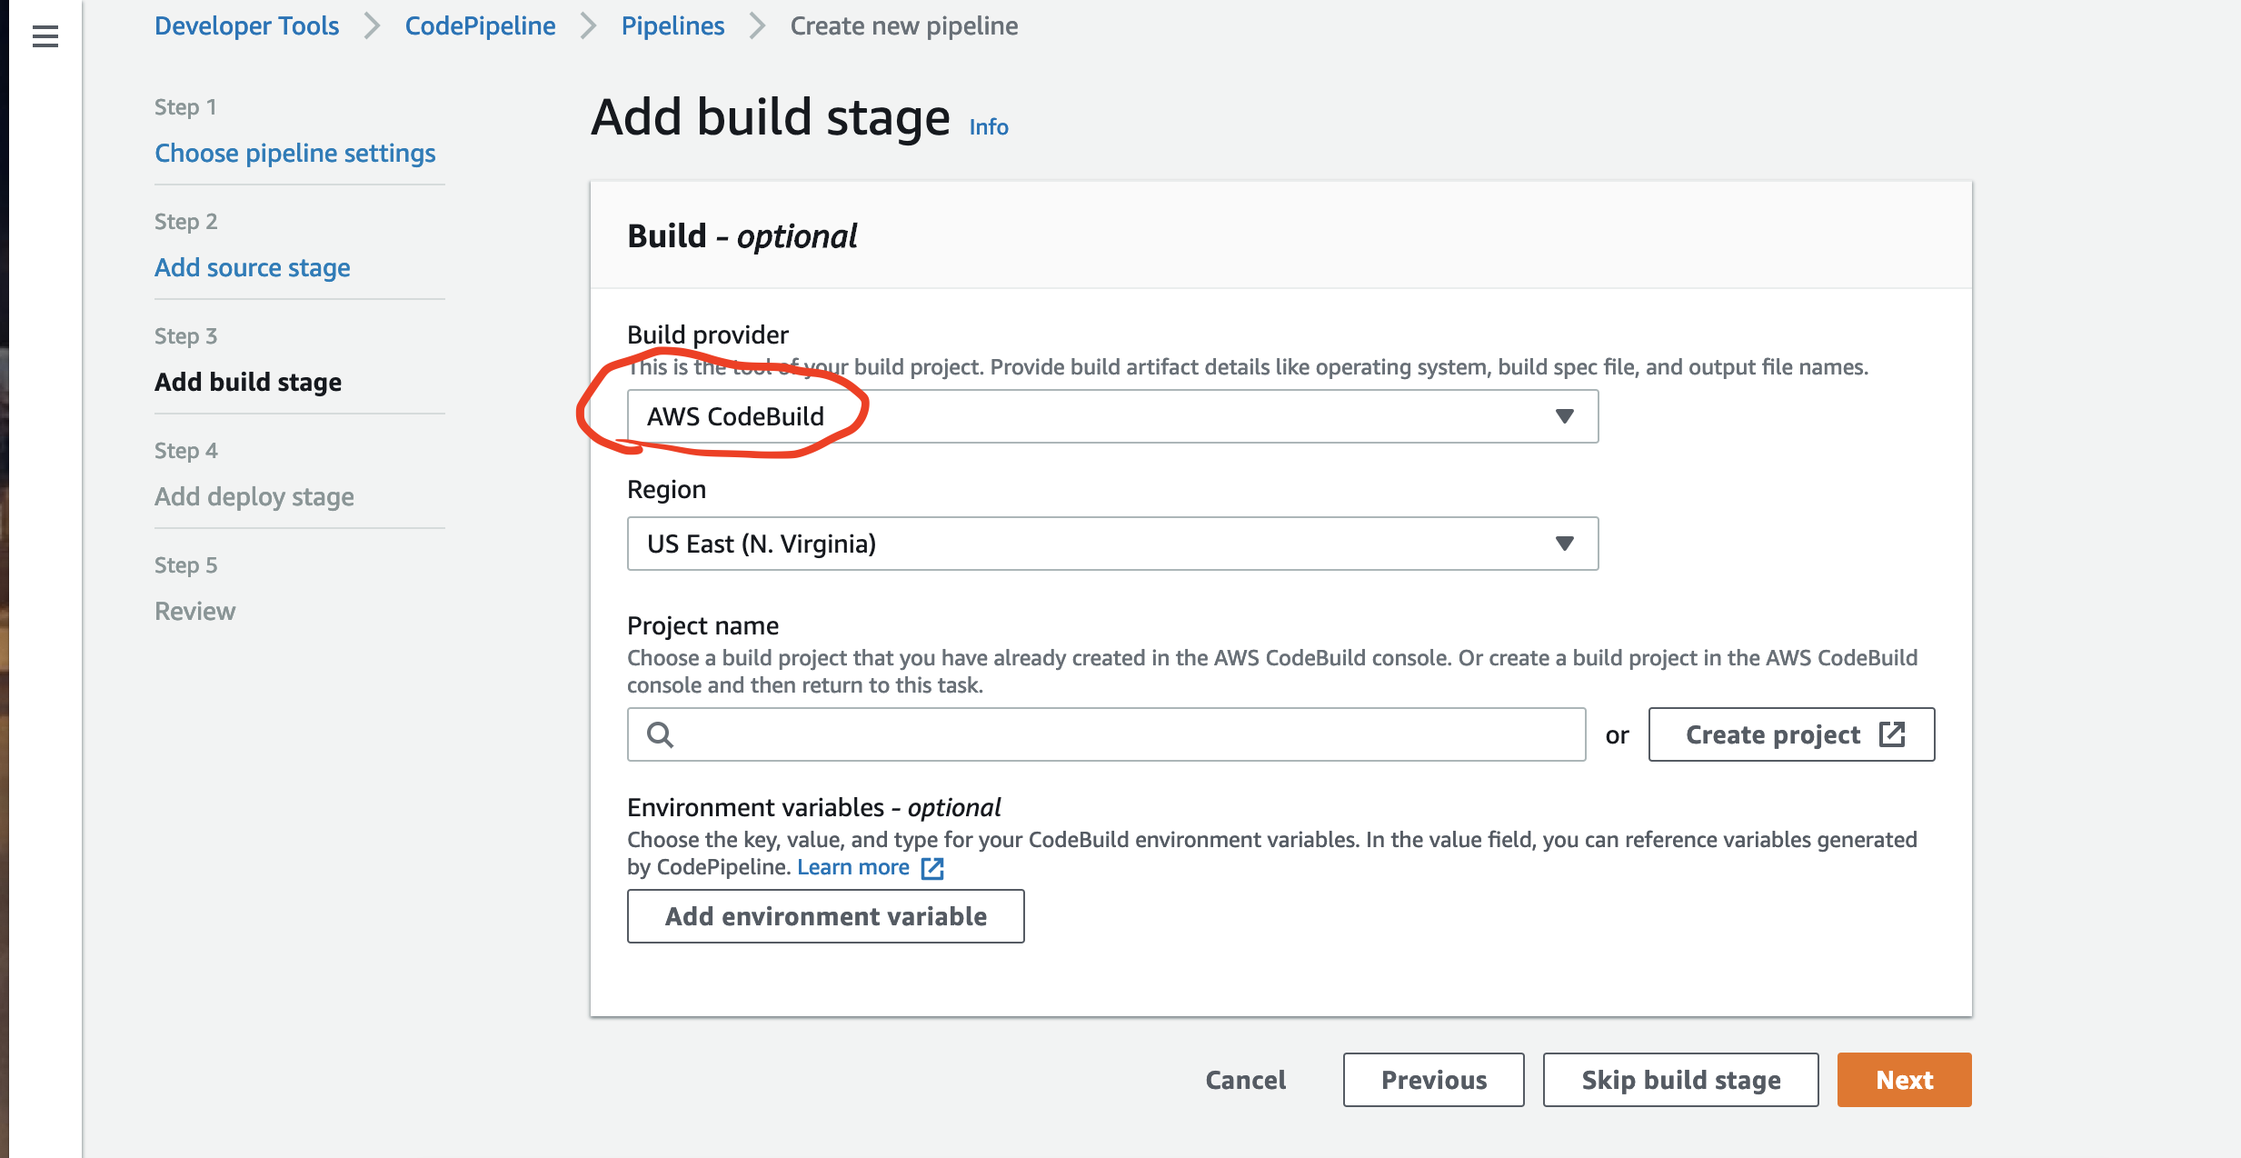Screen dimensions: 2241x1158
Task: Click the Build - optional panel heading
Action: pyautogui.click(x=742, y=236)
